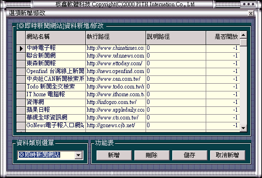
Task: Close the 選項新增/修改 dialog
Action: (x=251, y=14)
